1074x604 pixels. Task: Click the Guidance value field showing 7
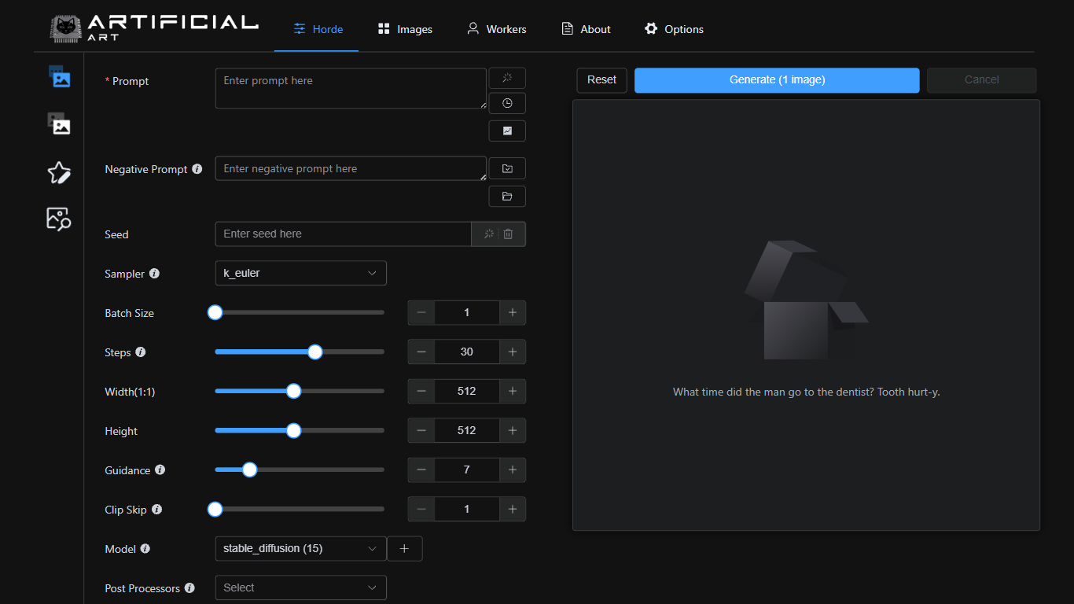[467, 470]
